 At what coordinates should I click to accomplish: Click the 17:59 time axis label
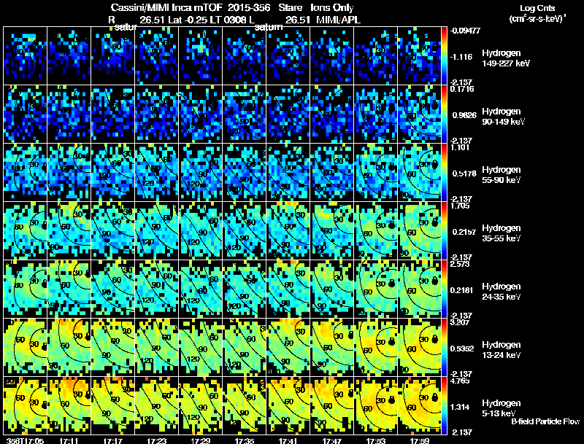(x=419, y=440)
